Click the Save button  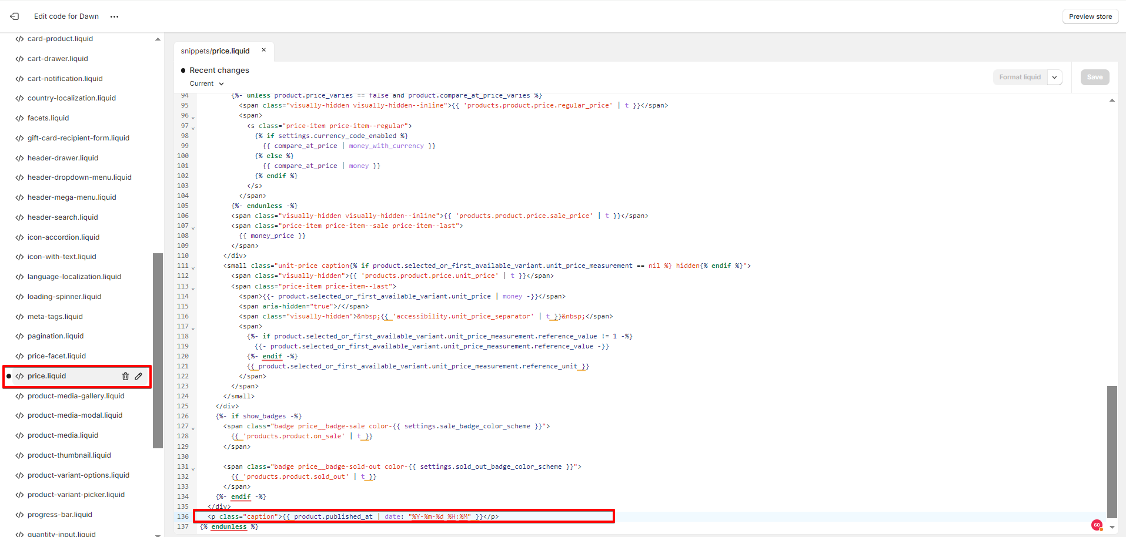(1095, 77)
